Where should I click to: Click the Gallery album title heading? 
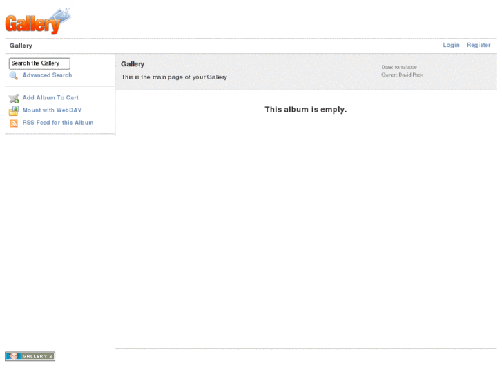(x=133, y=64)
